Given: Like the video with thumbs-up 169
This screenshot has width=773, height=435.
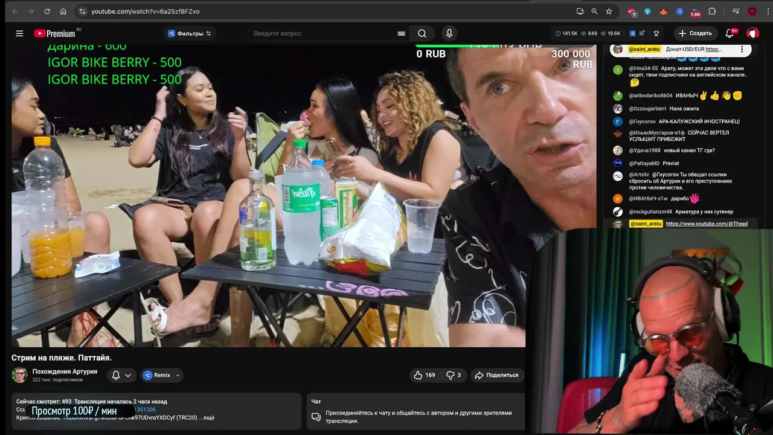Looking at the screenshot, I should [425, 375].
